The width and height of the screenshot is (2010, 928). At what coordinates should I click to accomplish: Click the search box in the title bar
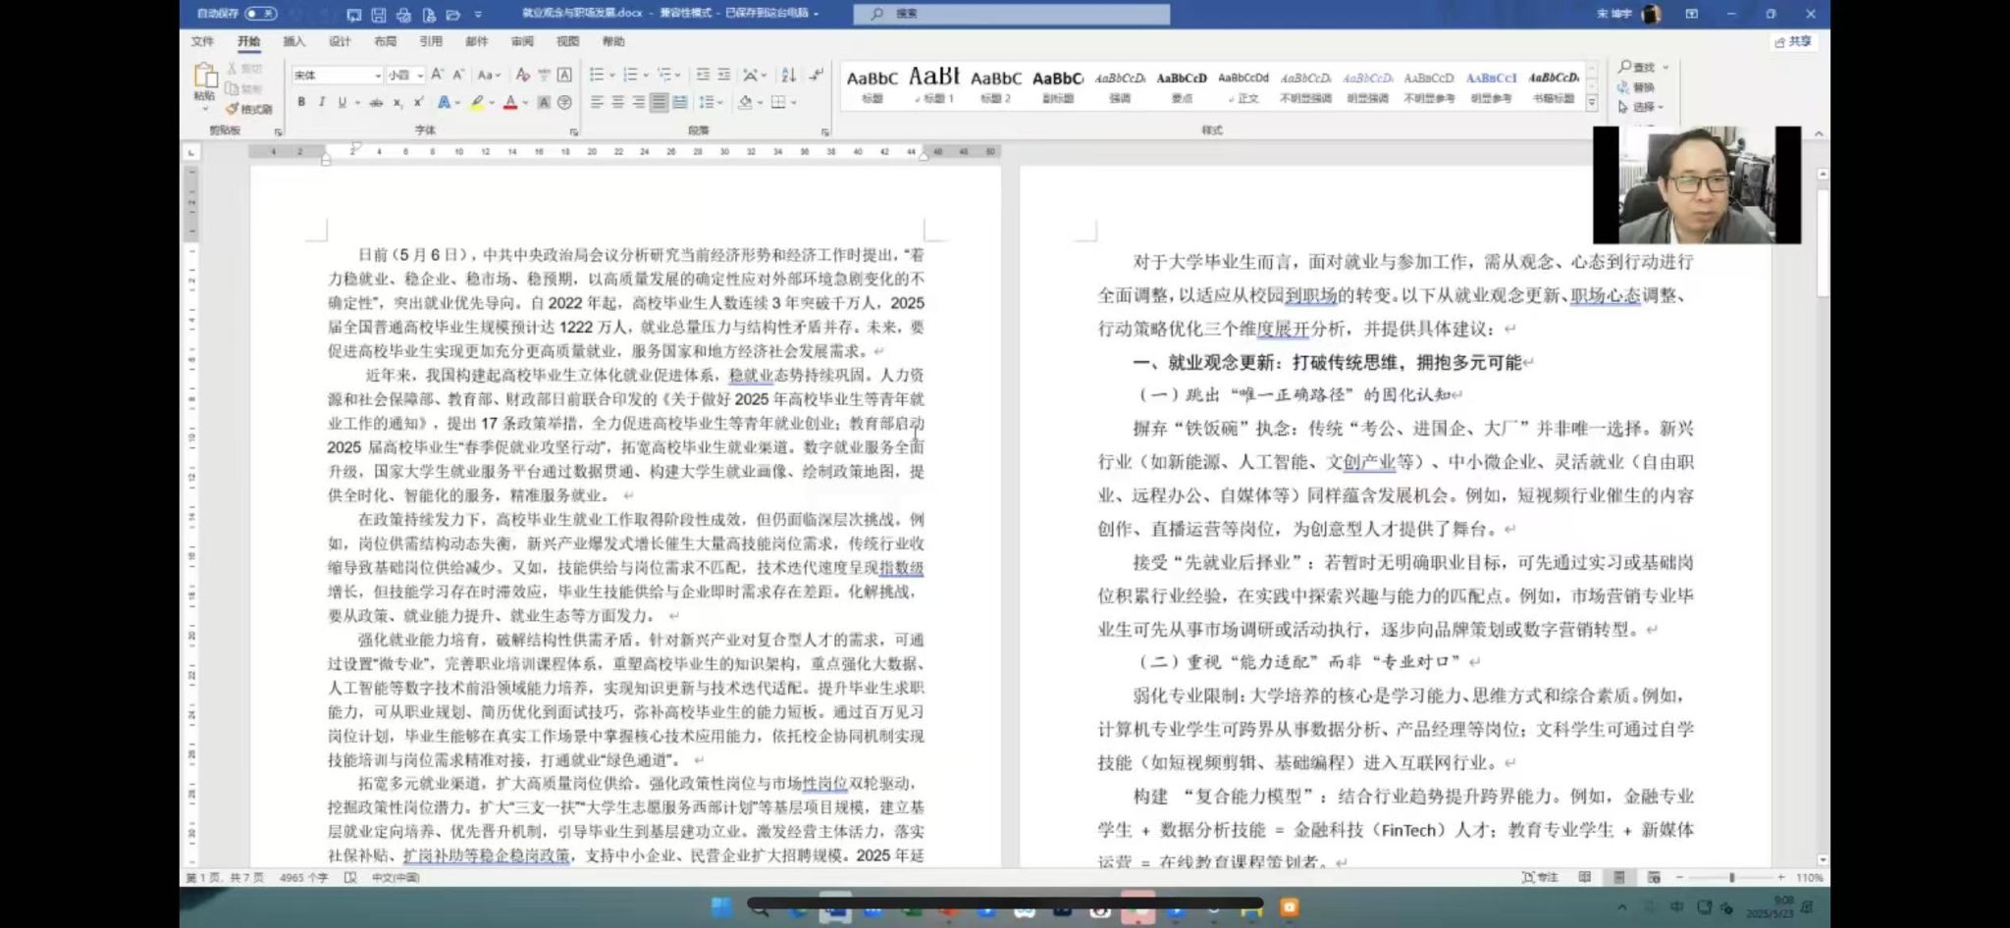[1011, 14]
